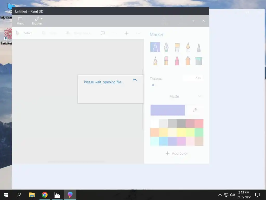Select the Oil brush tool
The width and height of the screenshot is (266, 200).
[x=177, y=47]
